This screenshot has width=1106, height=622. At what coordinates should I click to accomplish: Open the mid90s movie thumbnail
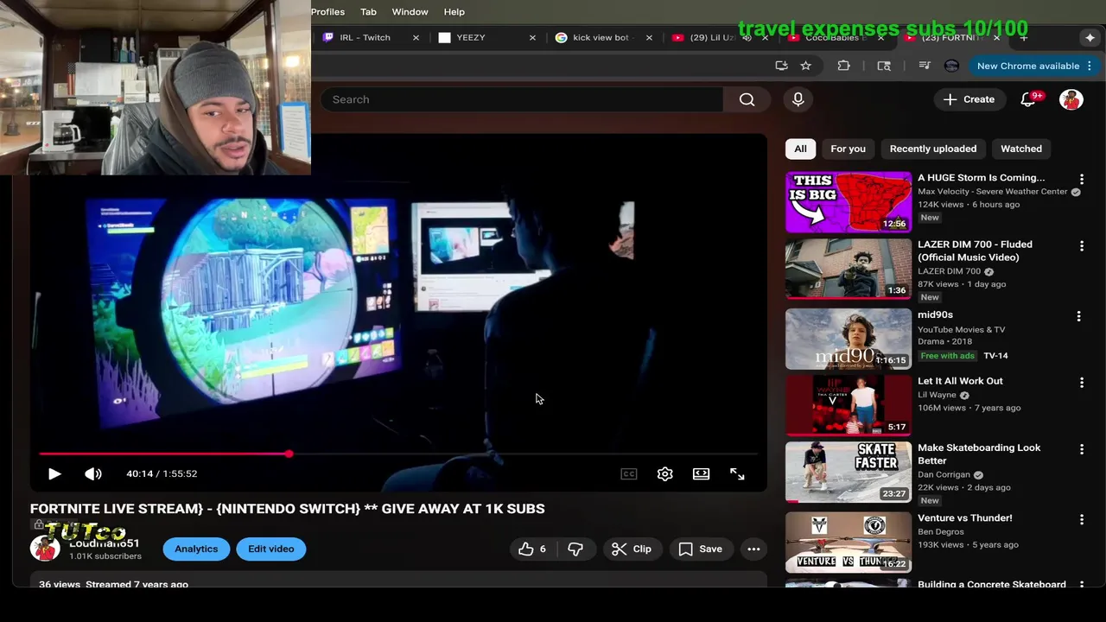pos(848,339)
